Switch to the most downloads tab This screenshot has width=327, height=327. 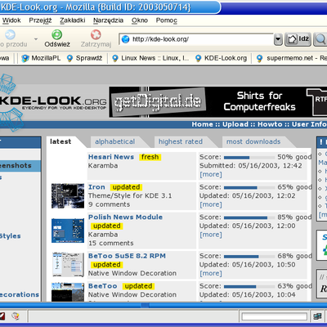253,141
